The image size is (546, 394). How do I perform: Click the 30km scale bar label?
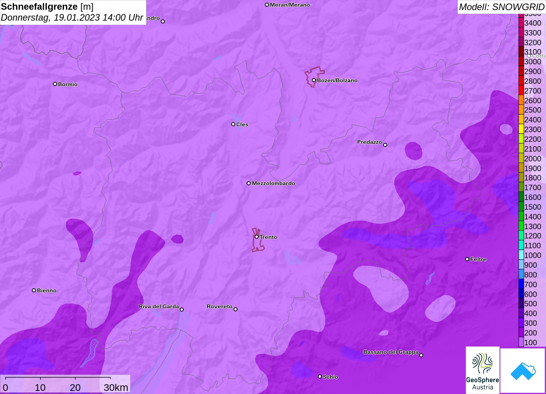click(116, 387)
